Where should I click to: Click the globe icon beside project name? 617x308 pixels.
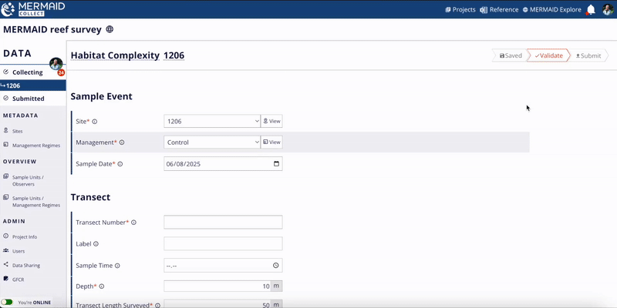(110, 29)
